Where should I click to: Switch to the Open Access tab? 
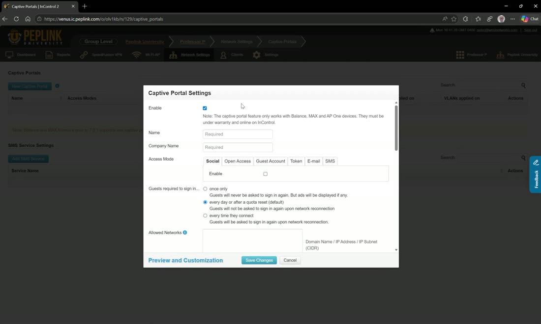(238, 161)
